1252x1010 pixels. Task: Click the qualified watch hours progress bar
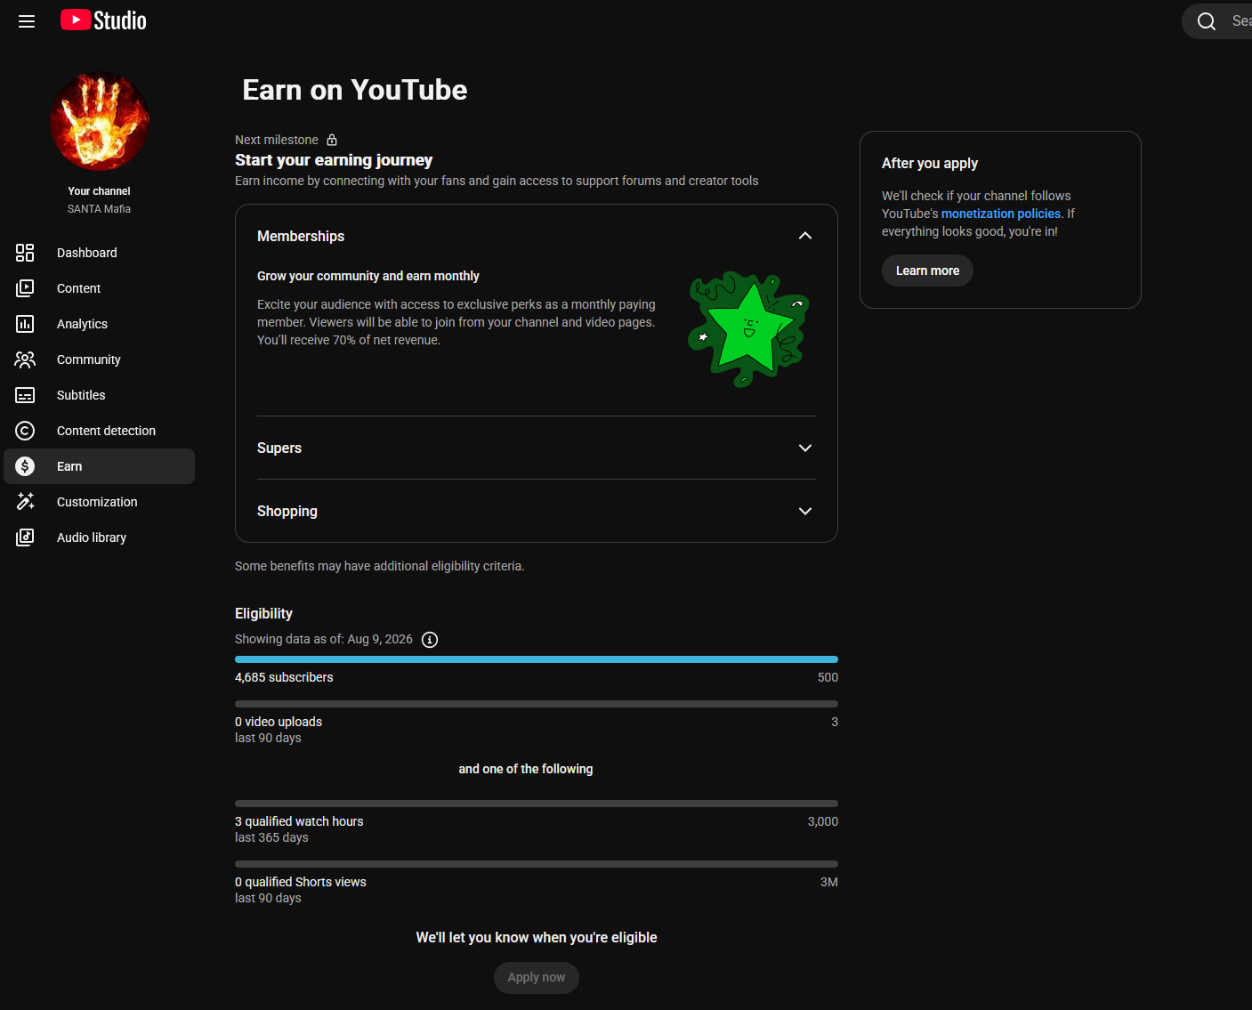tap(537, 804)
